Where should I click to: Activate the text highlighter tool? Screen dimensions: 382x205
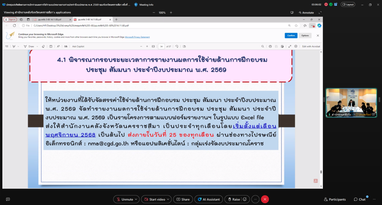(14, 46)
